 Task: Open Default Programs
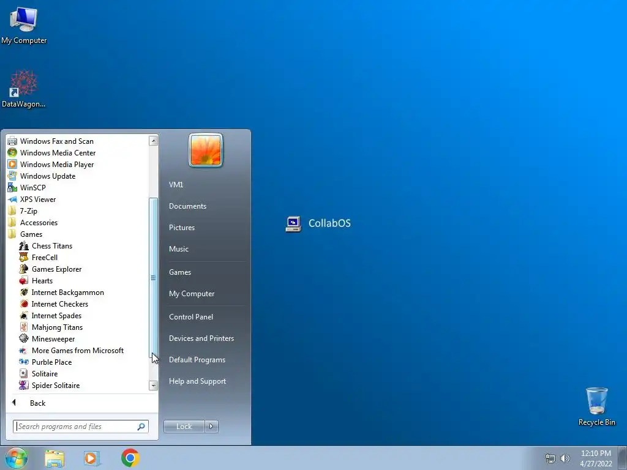(197, 360)
